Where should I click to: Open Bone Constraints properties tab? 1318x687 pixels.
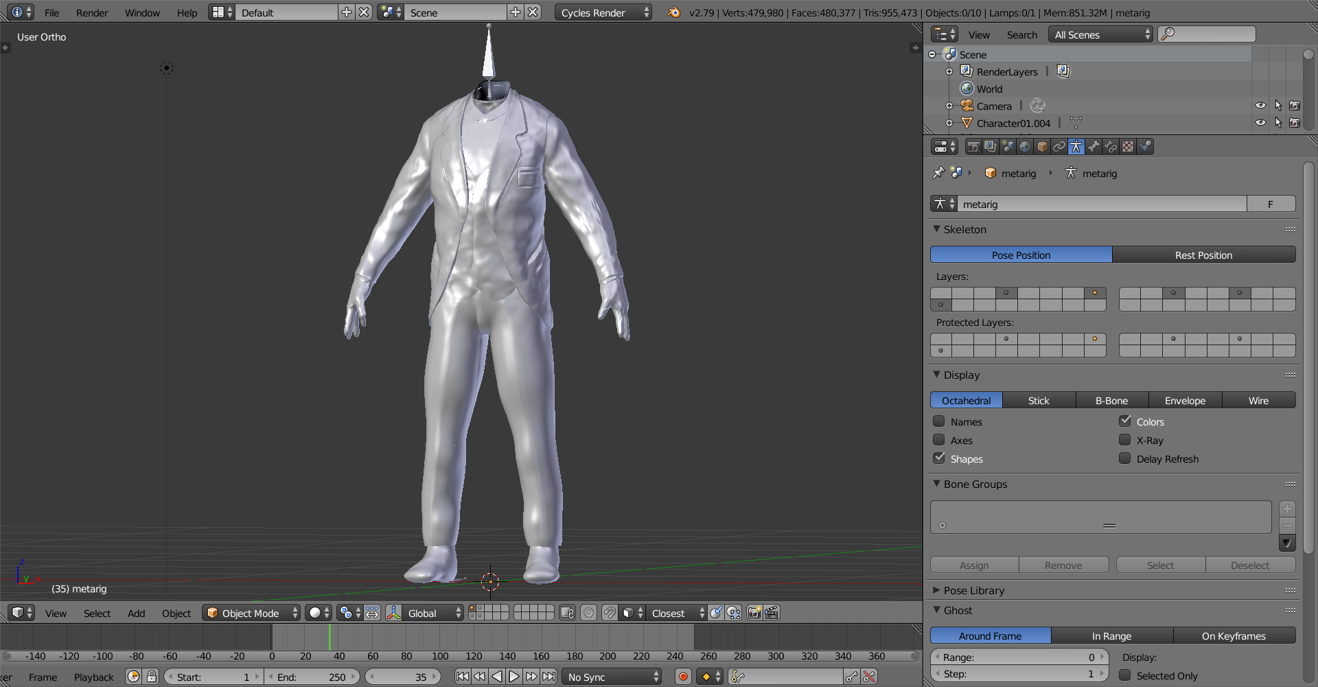click(1111, 147)
